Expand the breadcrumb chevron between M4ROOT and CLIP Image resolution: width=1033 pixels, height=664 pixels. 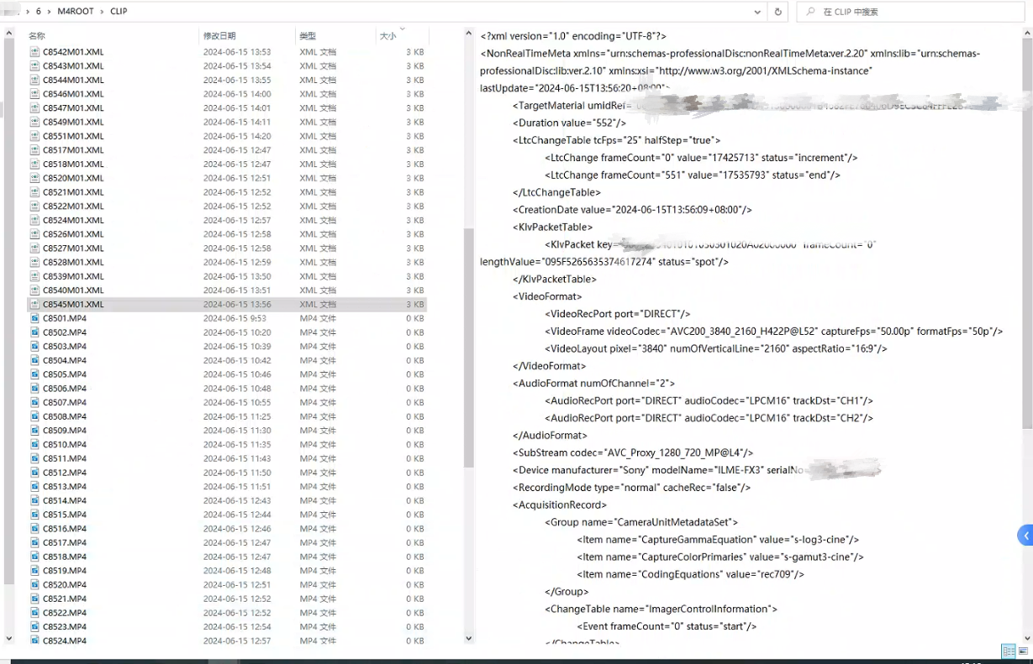click(102, 12)
